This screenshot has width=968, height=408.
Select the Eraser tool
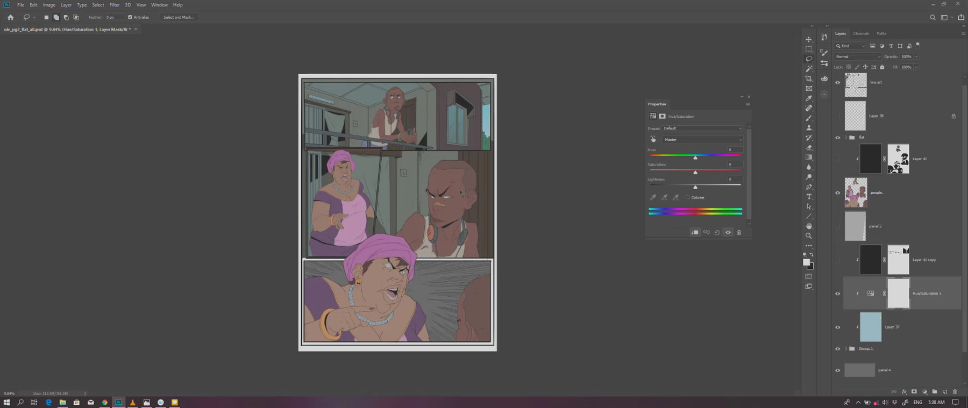(x=809, y=147)
